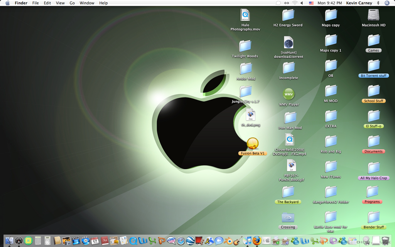Click the Wi-Fi status icon
The height and width of the screenshot is (247, 395).
[294, 3]
